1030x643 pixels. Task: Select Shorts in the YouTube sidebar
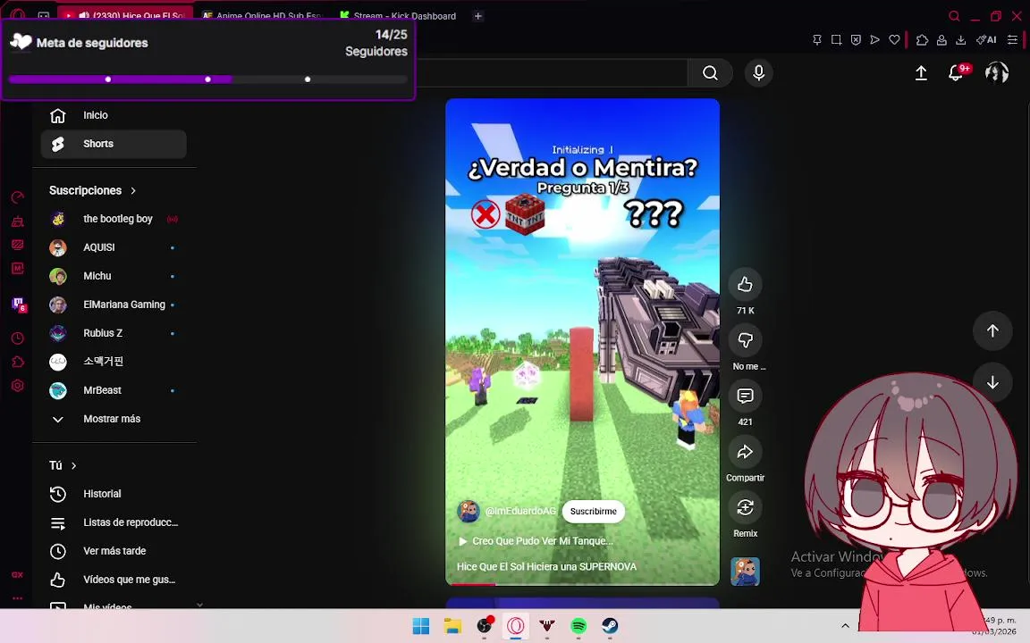click(x=114, y=144)
